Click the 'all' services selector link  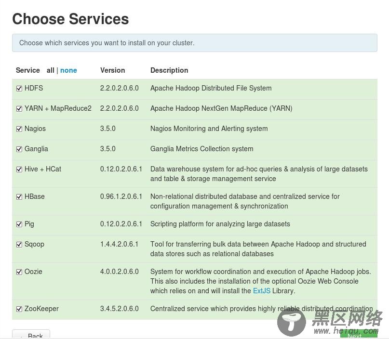(x=50, y=70)
